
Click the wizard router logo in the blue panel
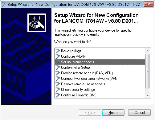tap(37, 23)
